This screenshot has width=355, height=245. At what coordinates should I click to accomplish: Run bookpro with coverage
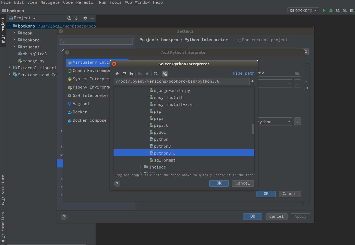pos(338,10)
